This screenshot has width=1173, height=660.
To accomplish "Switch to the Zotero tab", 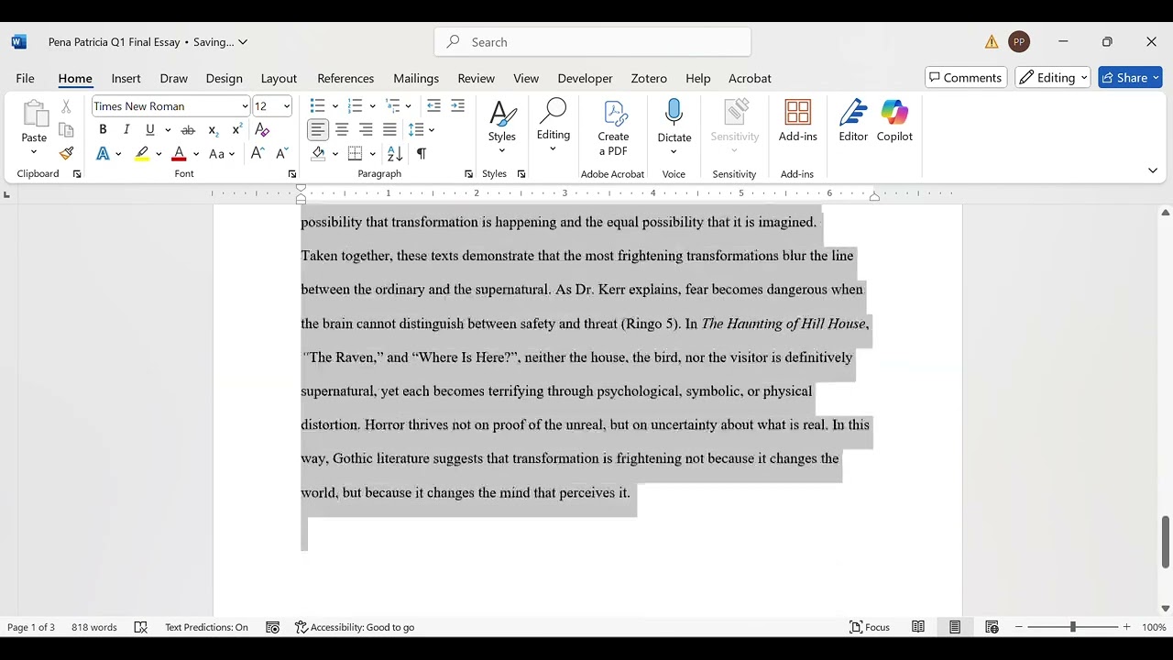I will coord(649,78).
